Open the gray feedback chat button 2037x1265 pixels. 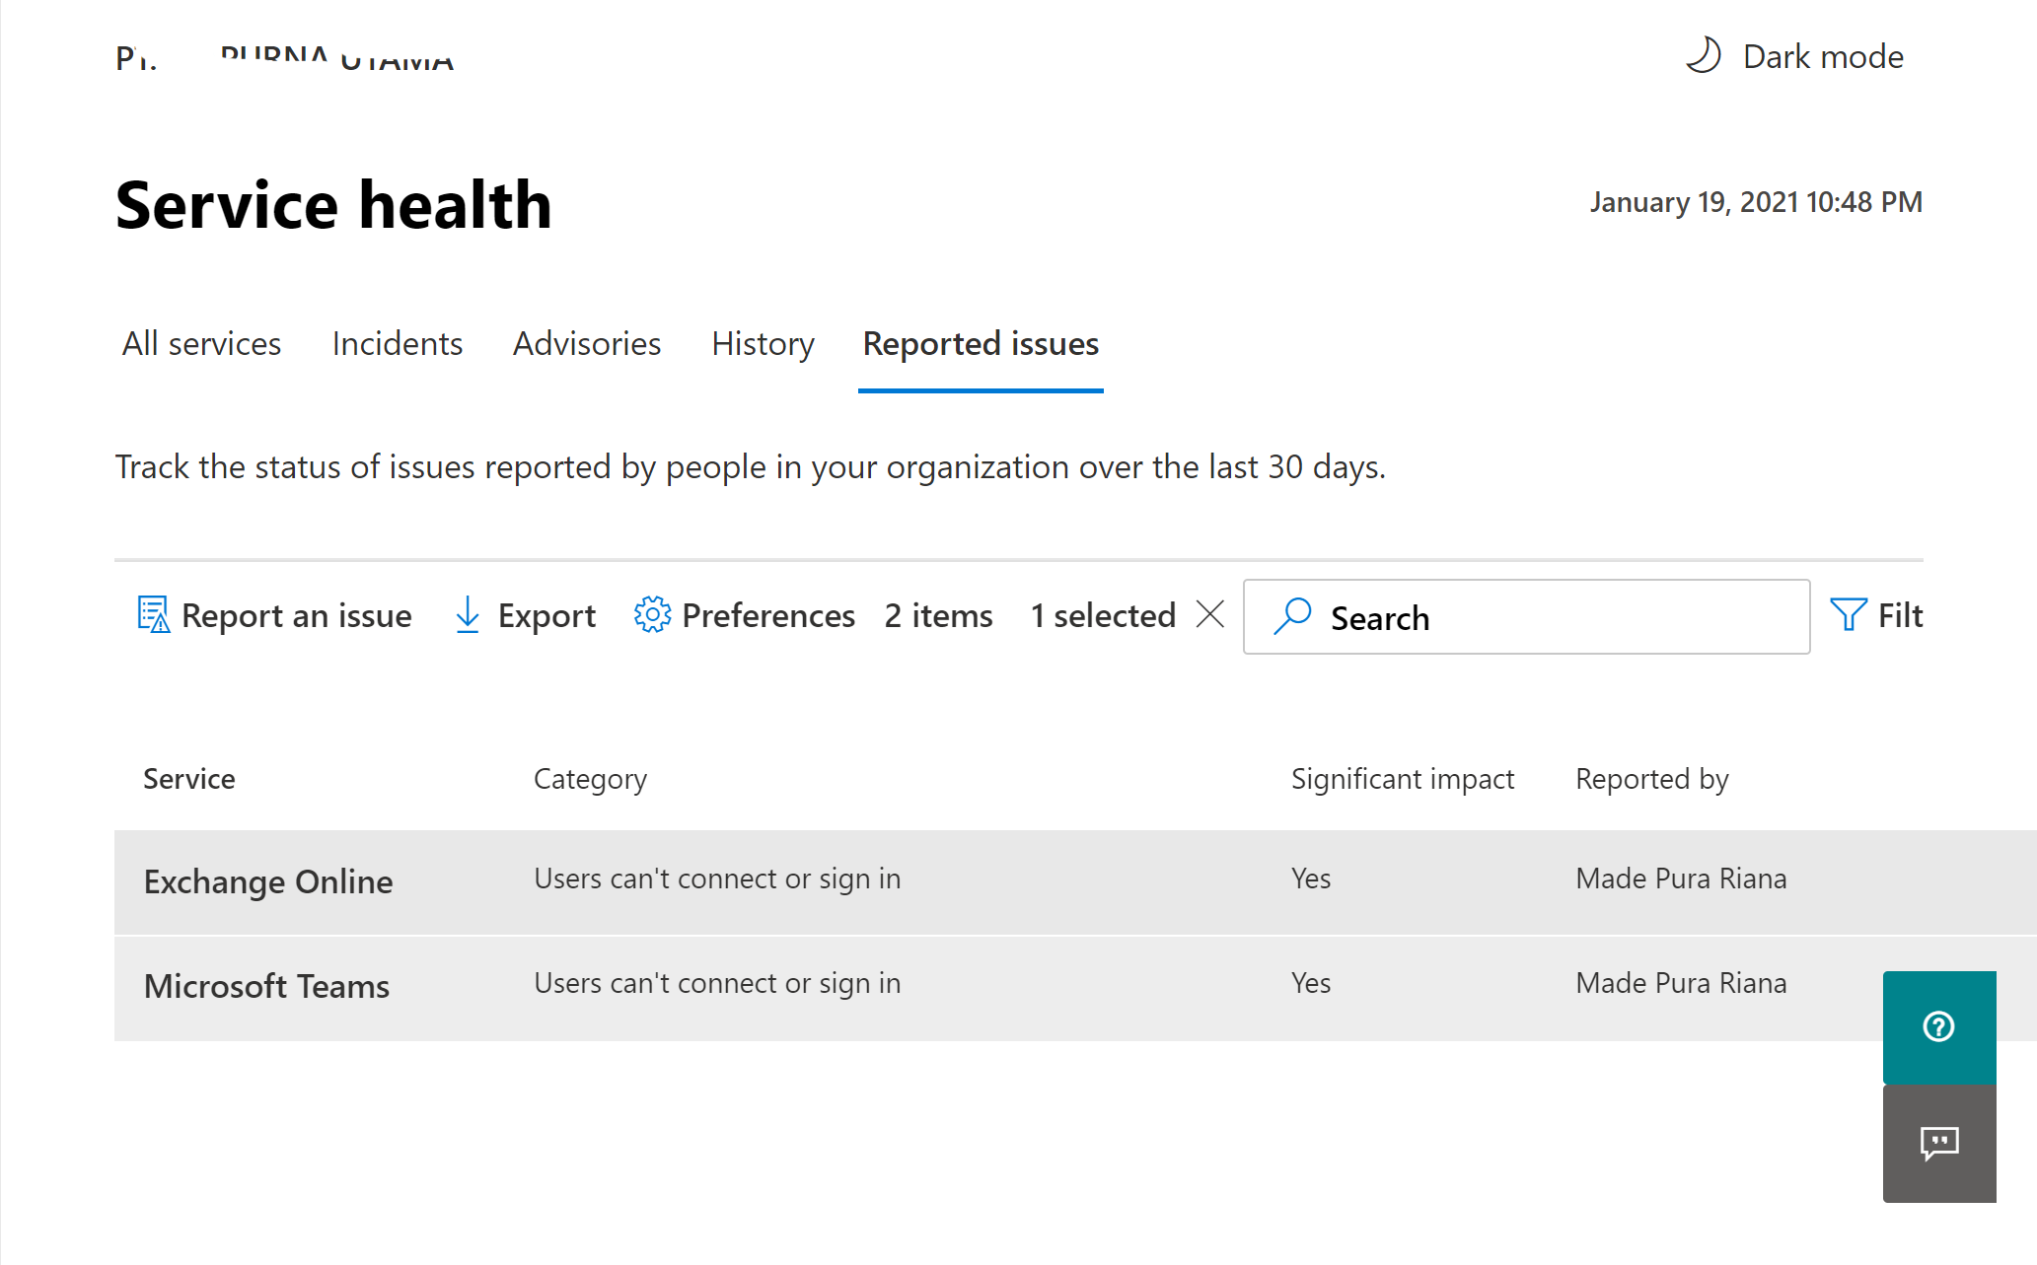coord(1939,1144)
